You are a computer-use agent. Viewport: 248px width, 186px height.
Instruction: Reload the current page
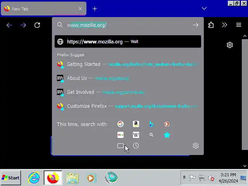(37, 25)
